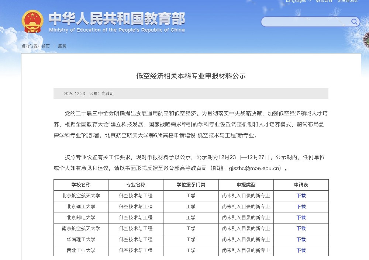Click the English Ministry of Education subtitle

pos(117,30)
